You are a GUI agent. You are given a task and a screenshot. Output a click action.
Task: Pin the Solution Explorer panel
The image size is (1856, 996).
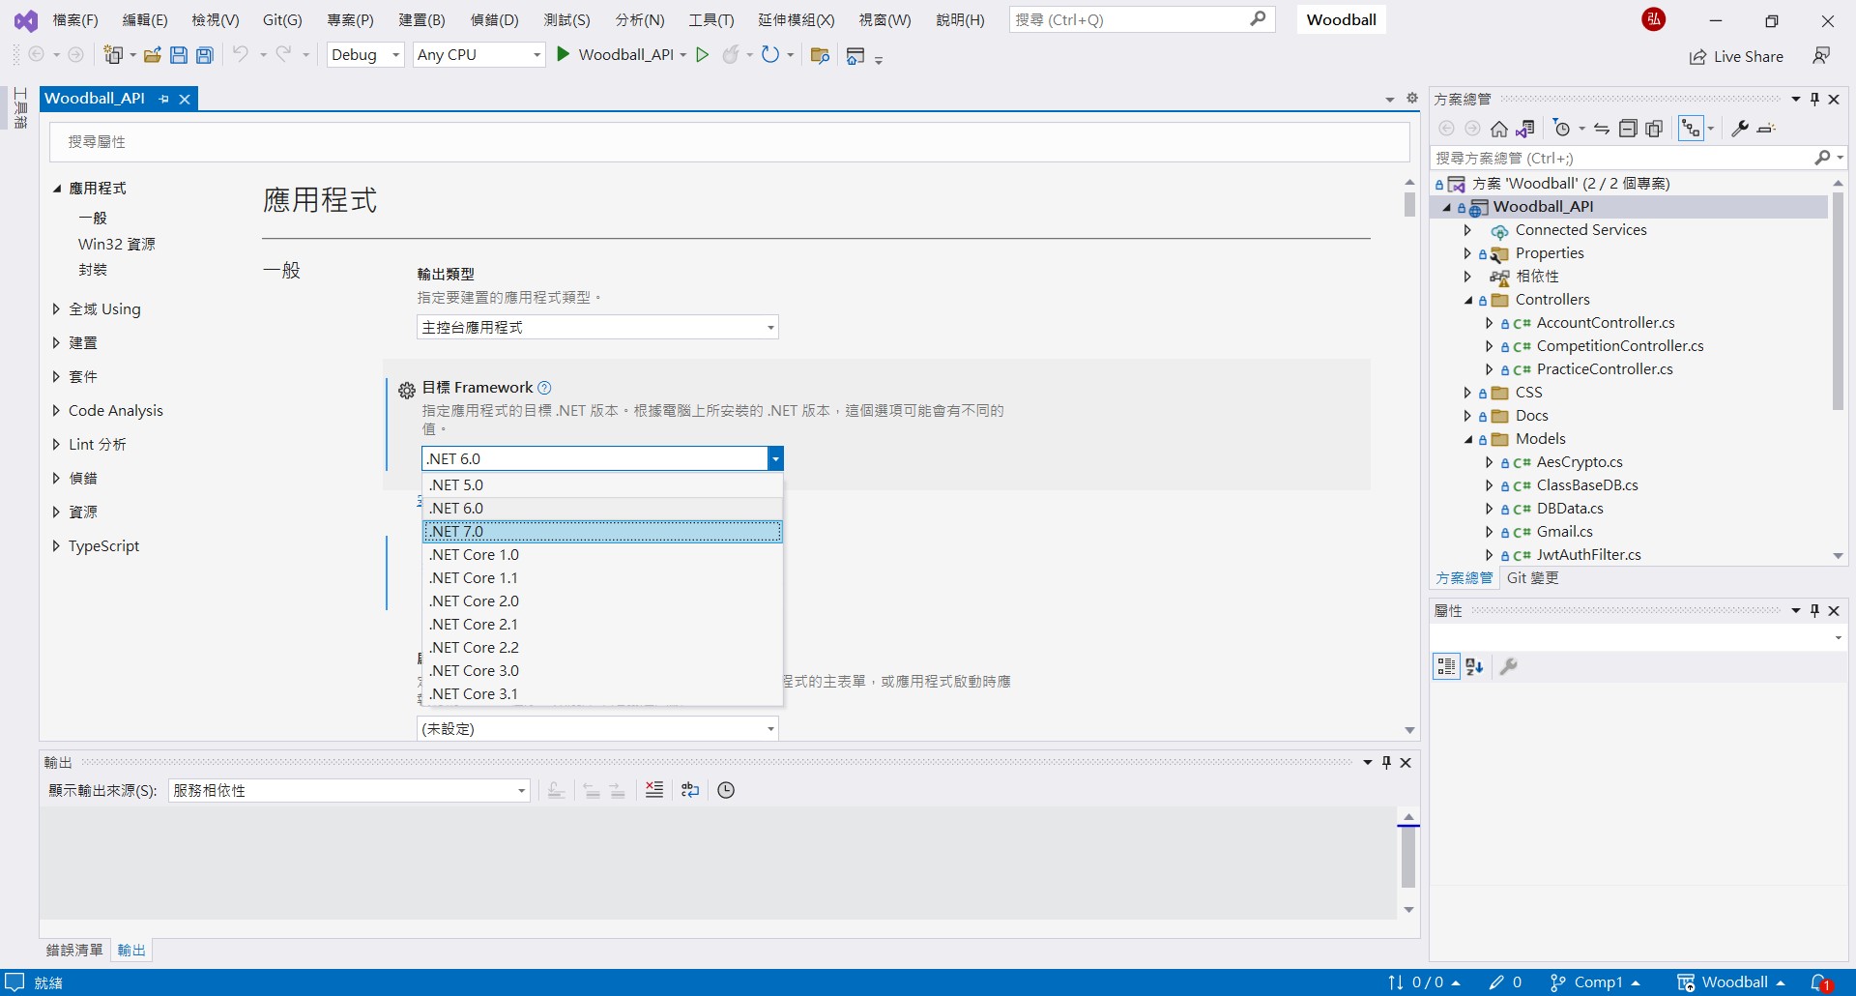click(1814, 99)
